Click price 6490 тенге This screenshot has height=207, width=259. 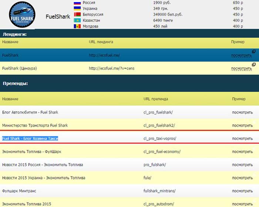163,20
